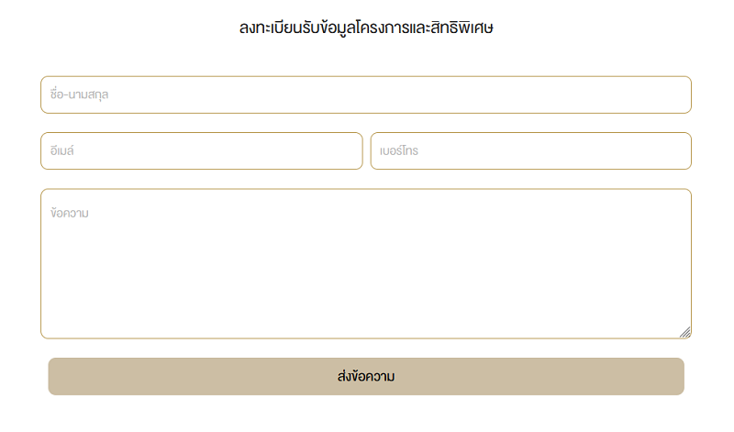This screenshot has width=734, height=432.
Task: Click the textarea resize handle icon
Action: pos(685,332)
